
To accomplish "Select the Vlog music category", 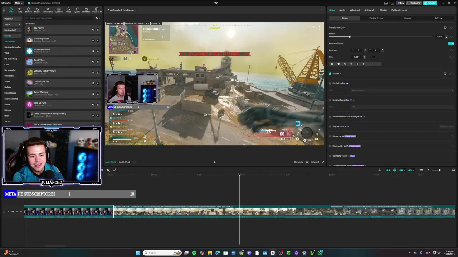I will [x=6, y=53].
